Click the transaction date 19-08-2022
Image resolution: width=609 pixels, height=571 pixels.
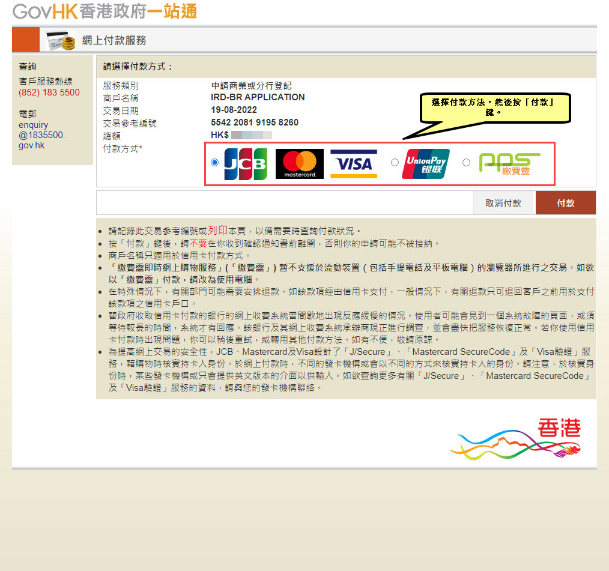click(234, 110)
